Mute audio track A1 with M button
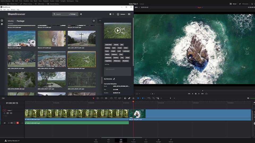Image resolution: width=255 pixels, height=143 pixels. point(18,123)
